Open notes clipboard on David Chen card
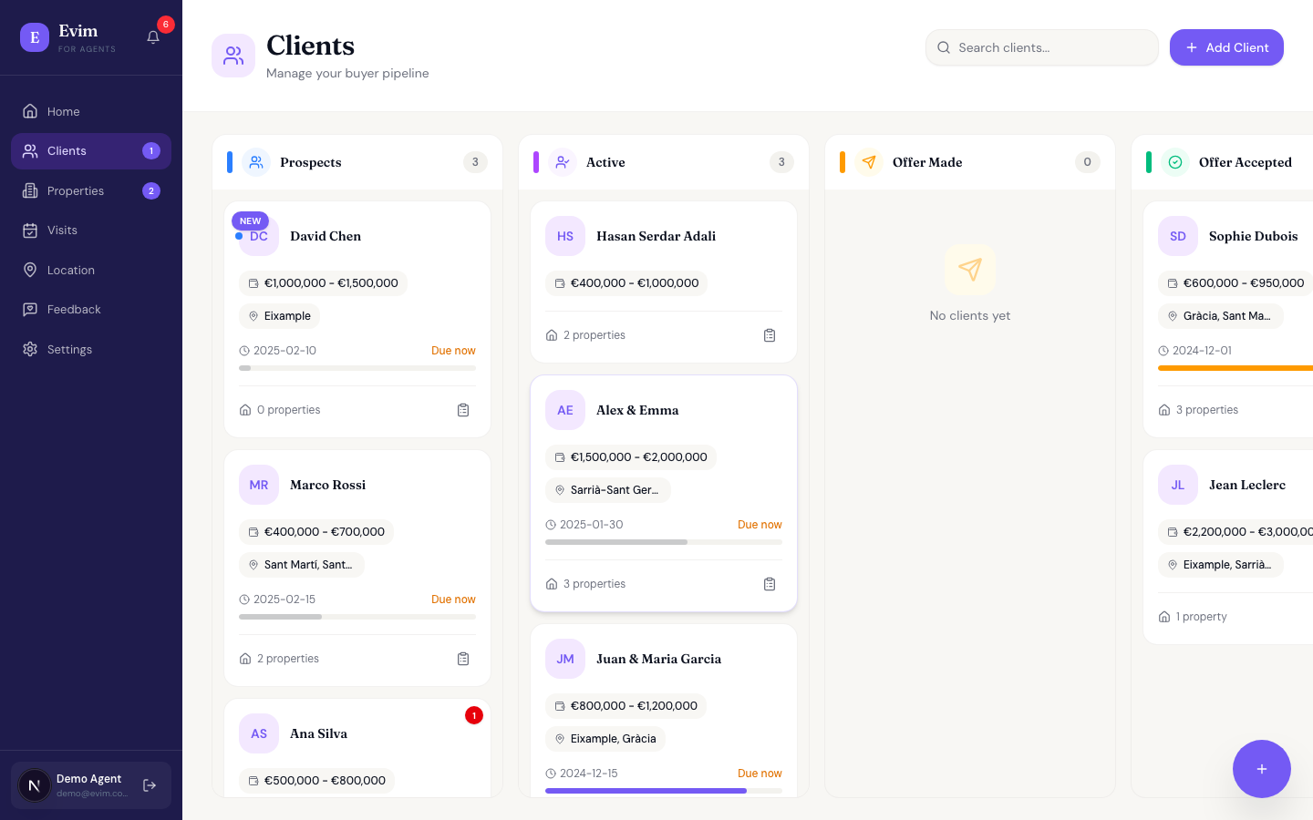Viewport: 1313px width, 820px height. coord(463,410)
